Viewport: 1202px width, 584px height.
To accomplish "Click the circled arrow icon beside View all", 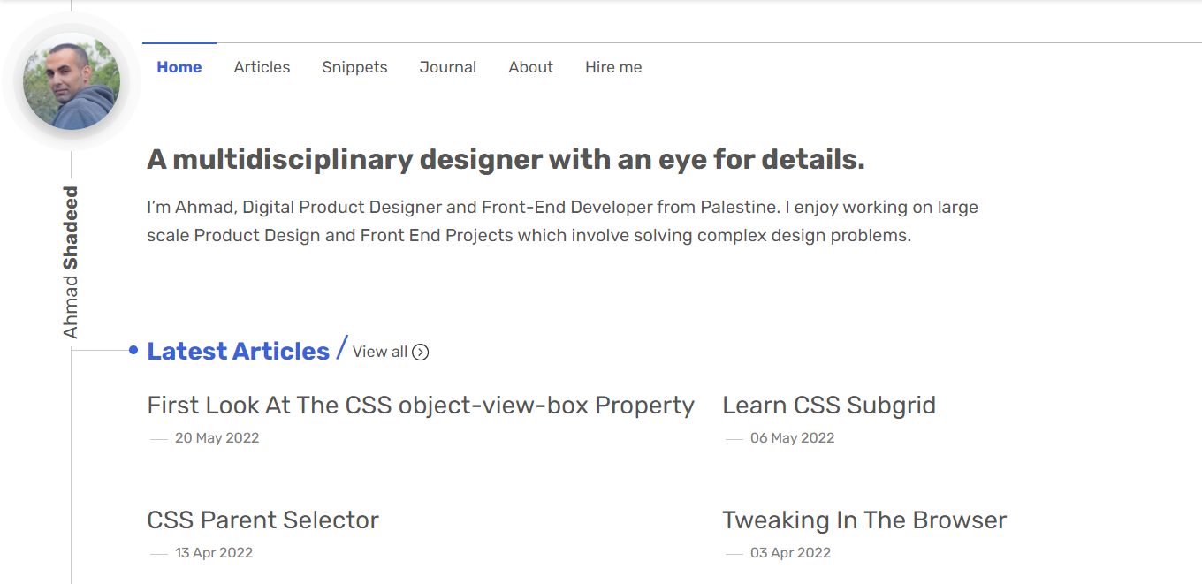I will [x=421, y=352].
